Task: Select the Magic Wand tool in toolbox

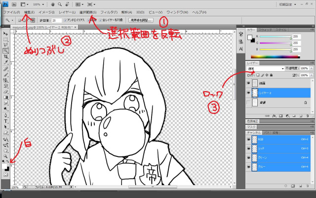Action: click(x=5, y=50)
